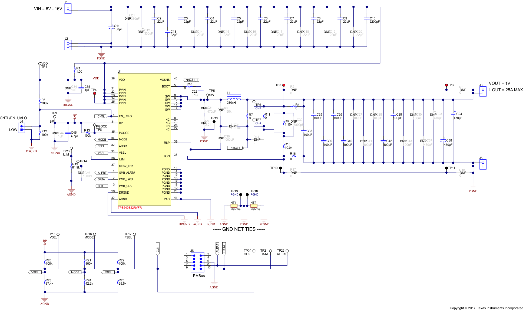This screenshot has height=310, width=523.
Task: Select the PMB_DATA pin label
Action: [126, 179]
